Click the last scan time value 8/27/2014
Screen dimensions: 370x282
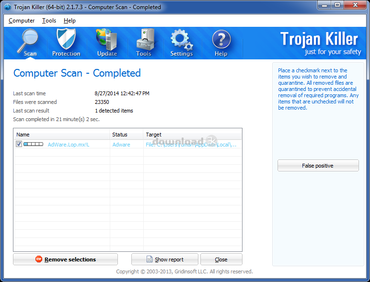click(x=122, y=93)
